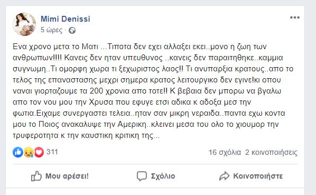The image size is (316, 195).
Task: Click the 'Κοινοποιήστε' share button
Action: coord(251,176)
